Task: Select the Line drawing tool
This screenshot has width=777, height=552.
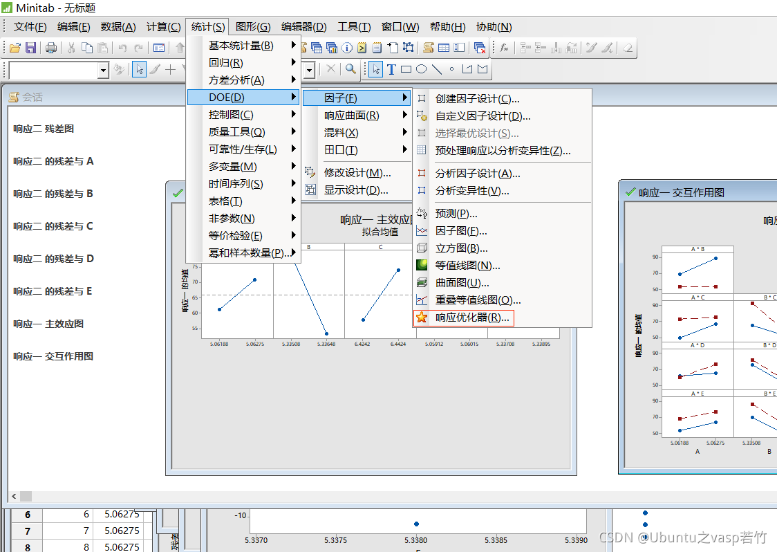Action: [437, 69]
